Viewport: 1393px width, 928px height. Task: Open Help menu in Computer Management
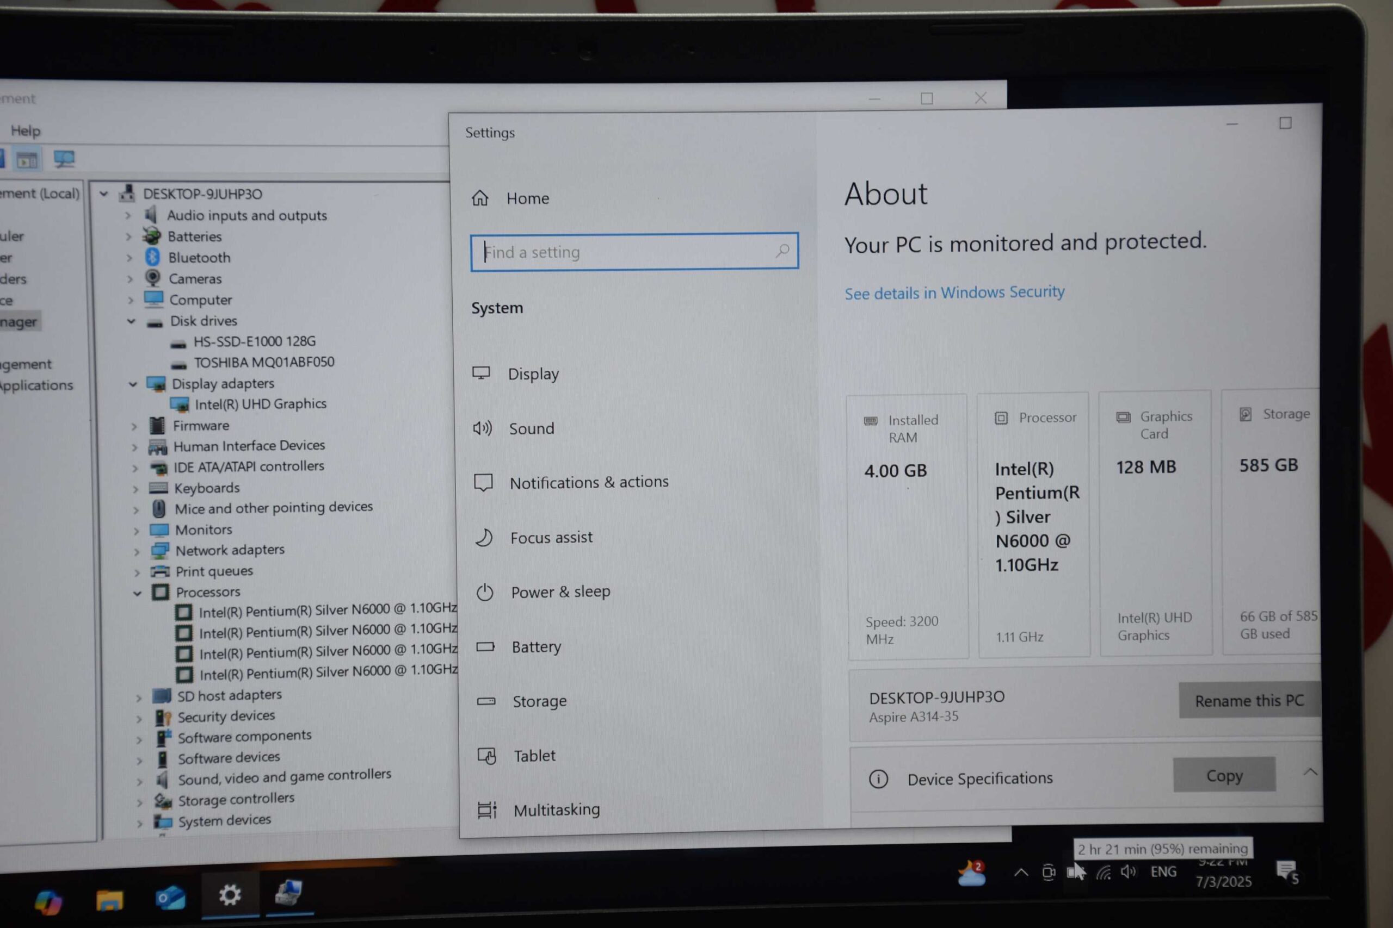point(26,131)
